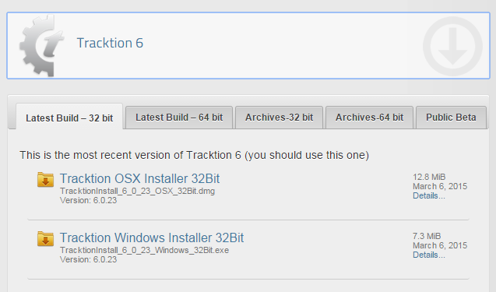Screen dimensions: 496x292
Task: Switch to Latest Build – 64 bit tab
Action: pos(179,118)
